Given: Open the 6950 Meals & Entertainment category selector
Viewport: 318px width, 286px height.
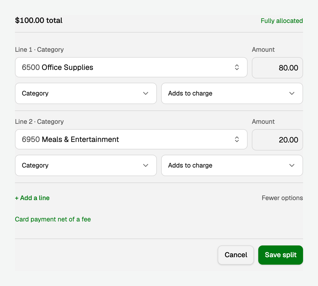Looking at the screenshot, I should click(131, 139).
